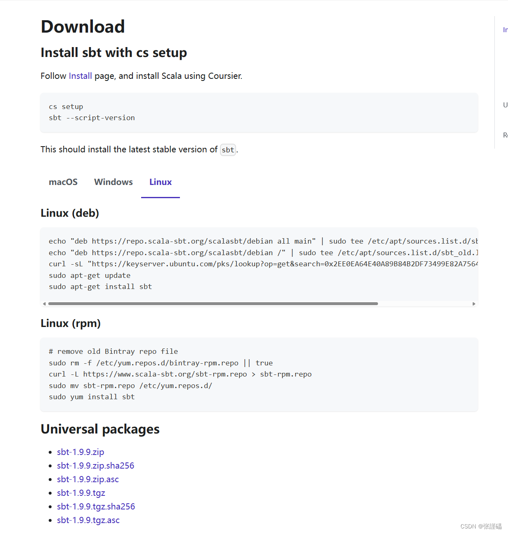Screen dimensions: 508x533
Task: Click the 'Universal packages' heading
Action: tap(100, 429)
